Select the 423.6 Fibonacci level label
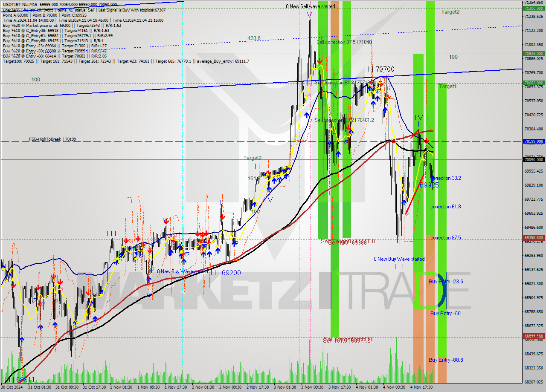Screen dimensions: 546x392 254,38
